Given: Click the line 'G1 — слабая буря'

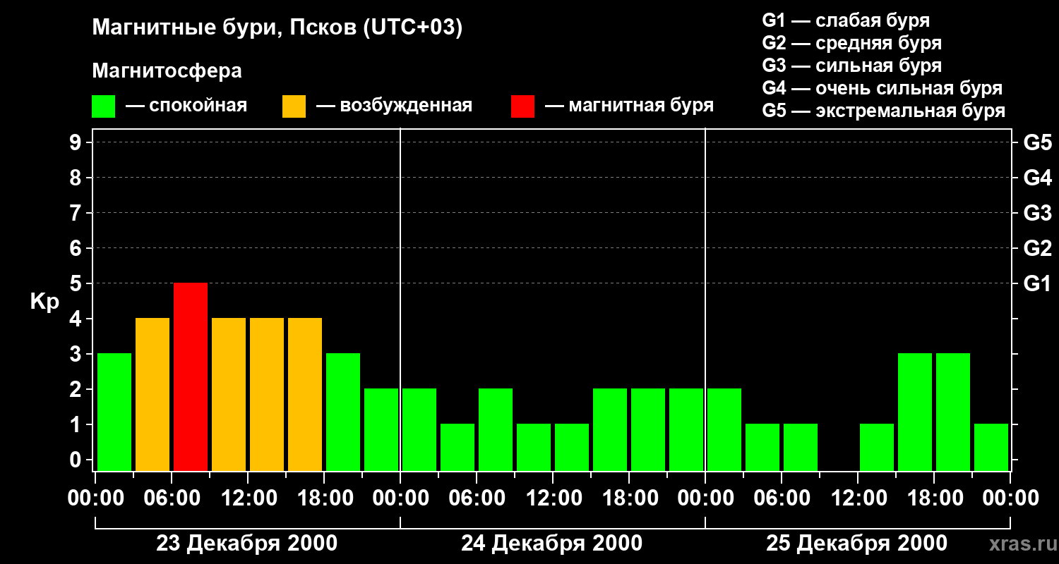Looking at the screenshot, I should [846, 20].
